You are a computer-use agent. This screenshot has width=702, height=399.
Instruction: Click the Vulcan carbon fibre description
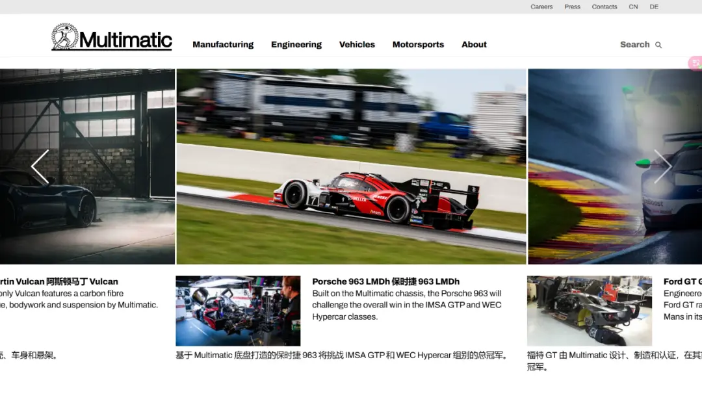point(79,299)
